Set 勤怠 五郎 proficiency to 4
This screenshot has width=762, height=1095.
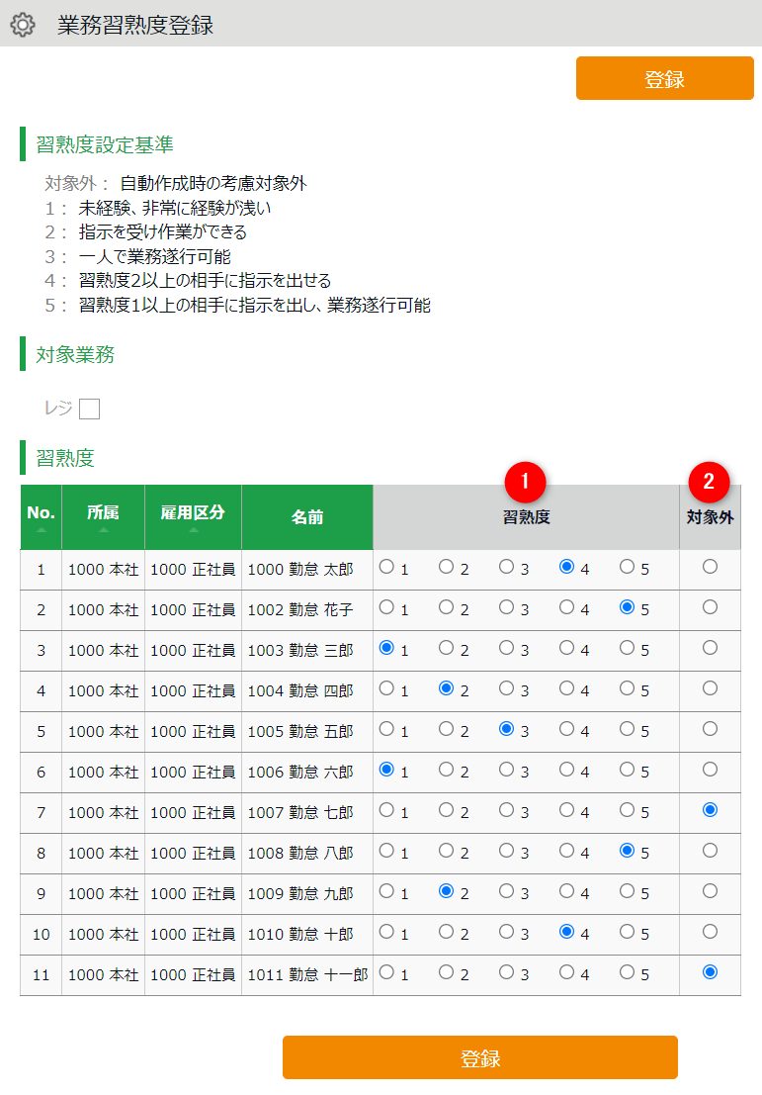tap(566, 729)
